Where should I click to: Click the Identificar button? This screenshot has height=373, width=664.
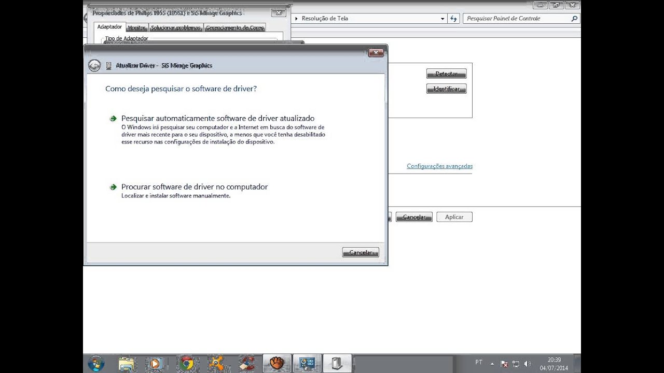tap(447, 89)
